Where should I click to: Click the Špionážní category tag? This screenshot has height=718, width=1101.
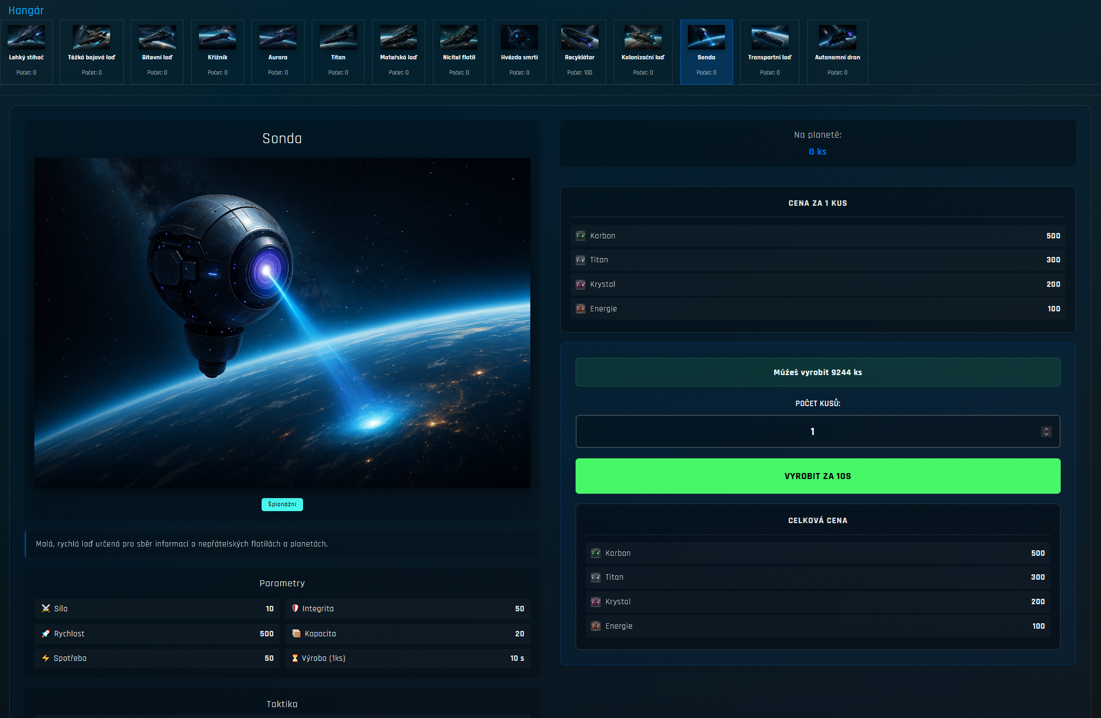click(282, 505)
